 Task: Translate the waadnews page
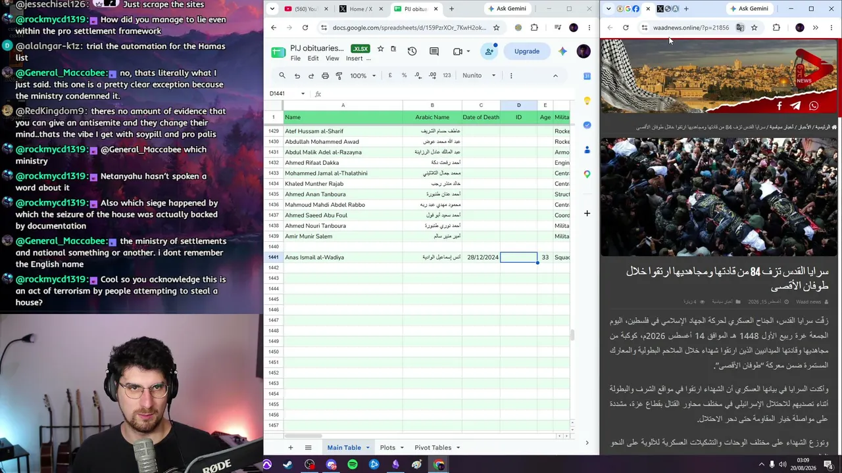pyautogui.click(x=740, y=28)
